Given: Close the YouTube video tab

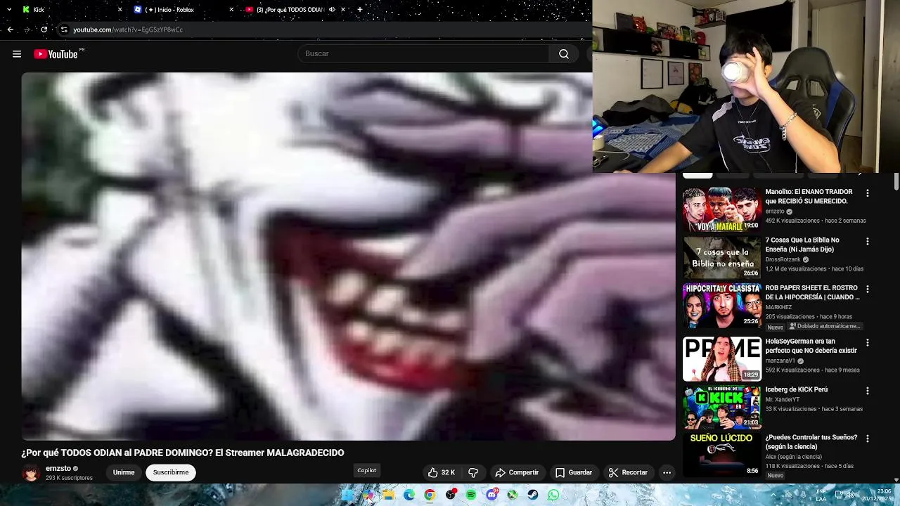Looking at the screenshot, I should pyautogui.click(x=343, y=10).
